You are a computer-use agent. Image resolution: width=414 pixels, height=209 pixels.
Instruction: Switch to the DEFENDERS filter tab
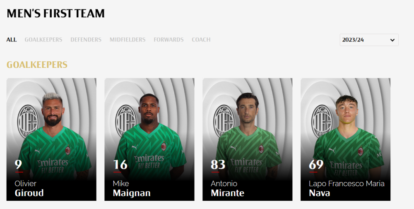click(x=86, y=40)
